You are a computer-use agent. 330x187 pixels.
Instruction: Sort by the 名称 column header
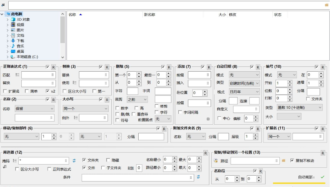pos(72,14)
